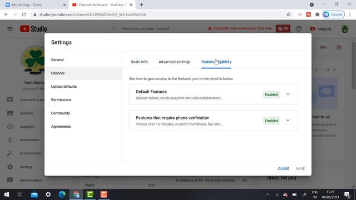This screenshot has width=356, height=200.
Task: Click the browser address bar
Action: click(x=159, y=14)
